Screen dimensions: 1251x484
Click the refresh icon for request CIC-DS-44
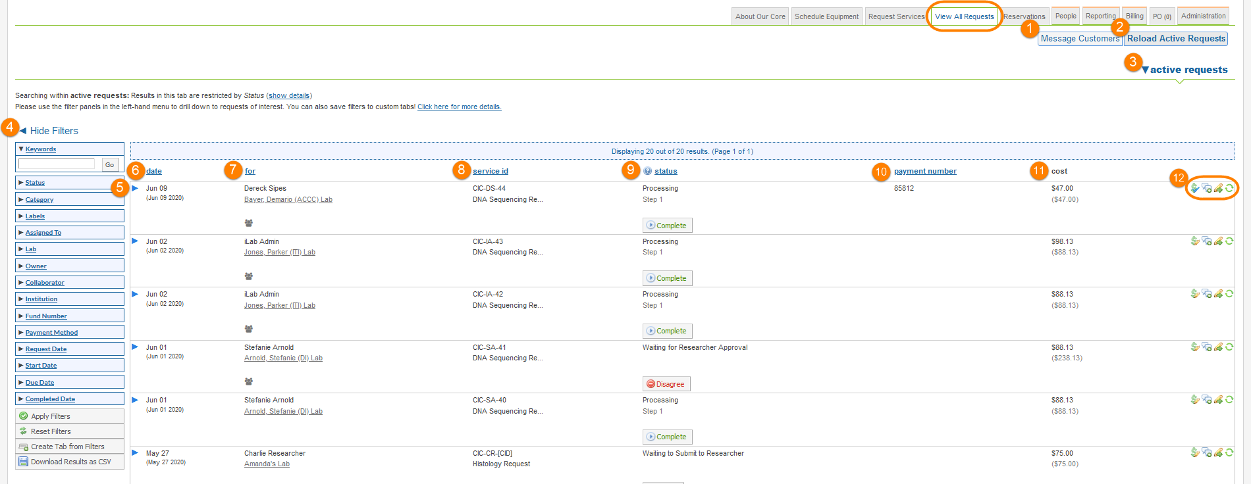coord(1229,188)
